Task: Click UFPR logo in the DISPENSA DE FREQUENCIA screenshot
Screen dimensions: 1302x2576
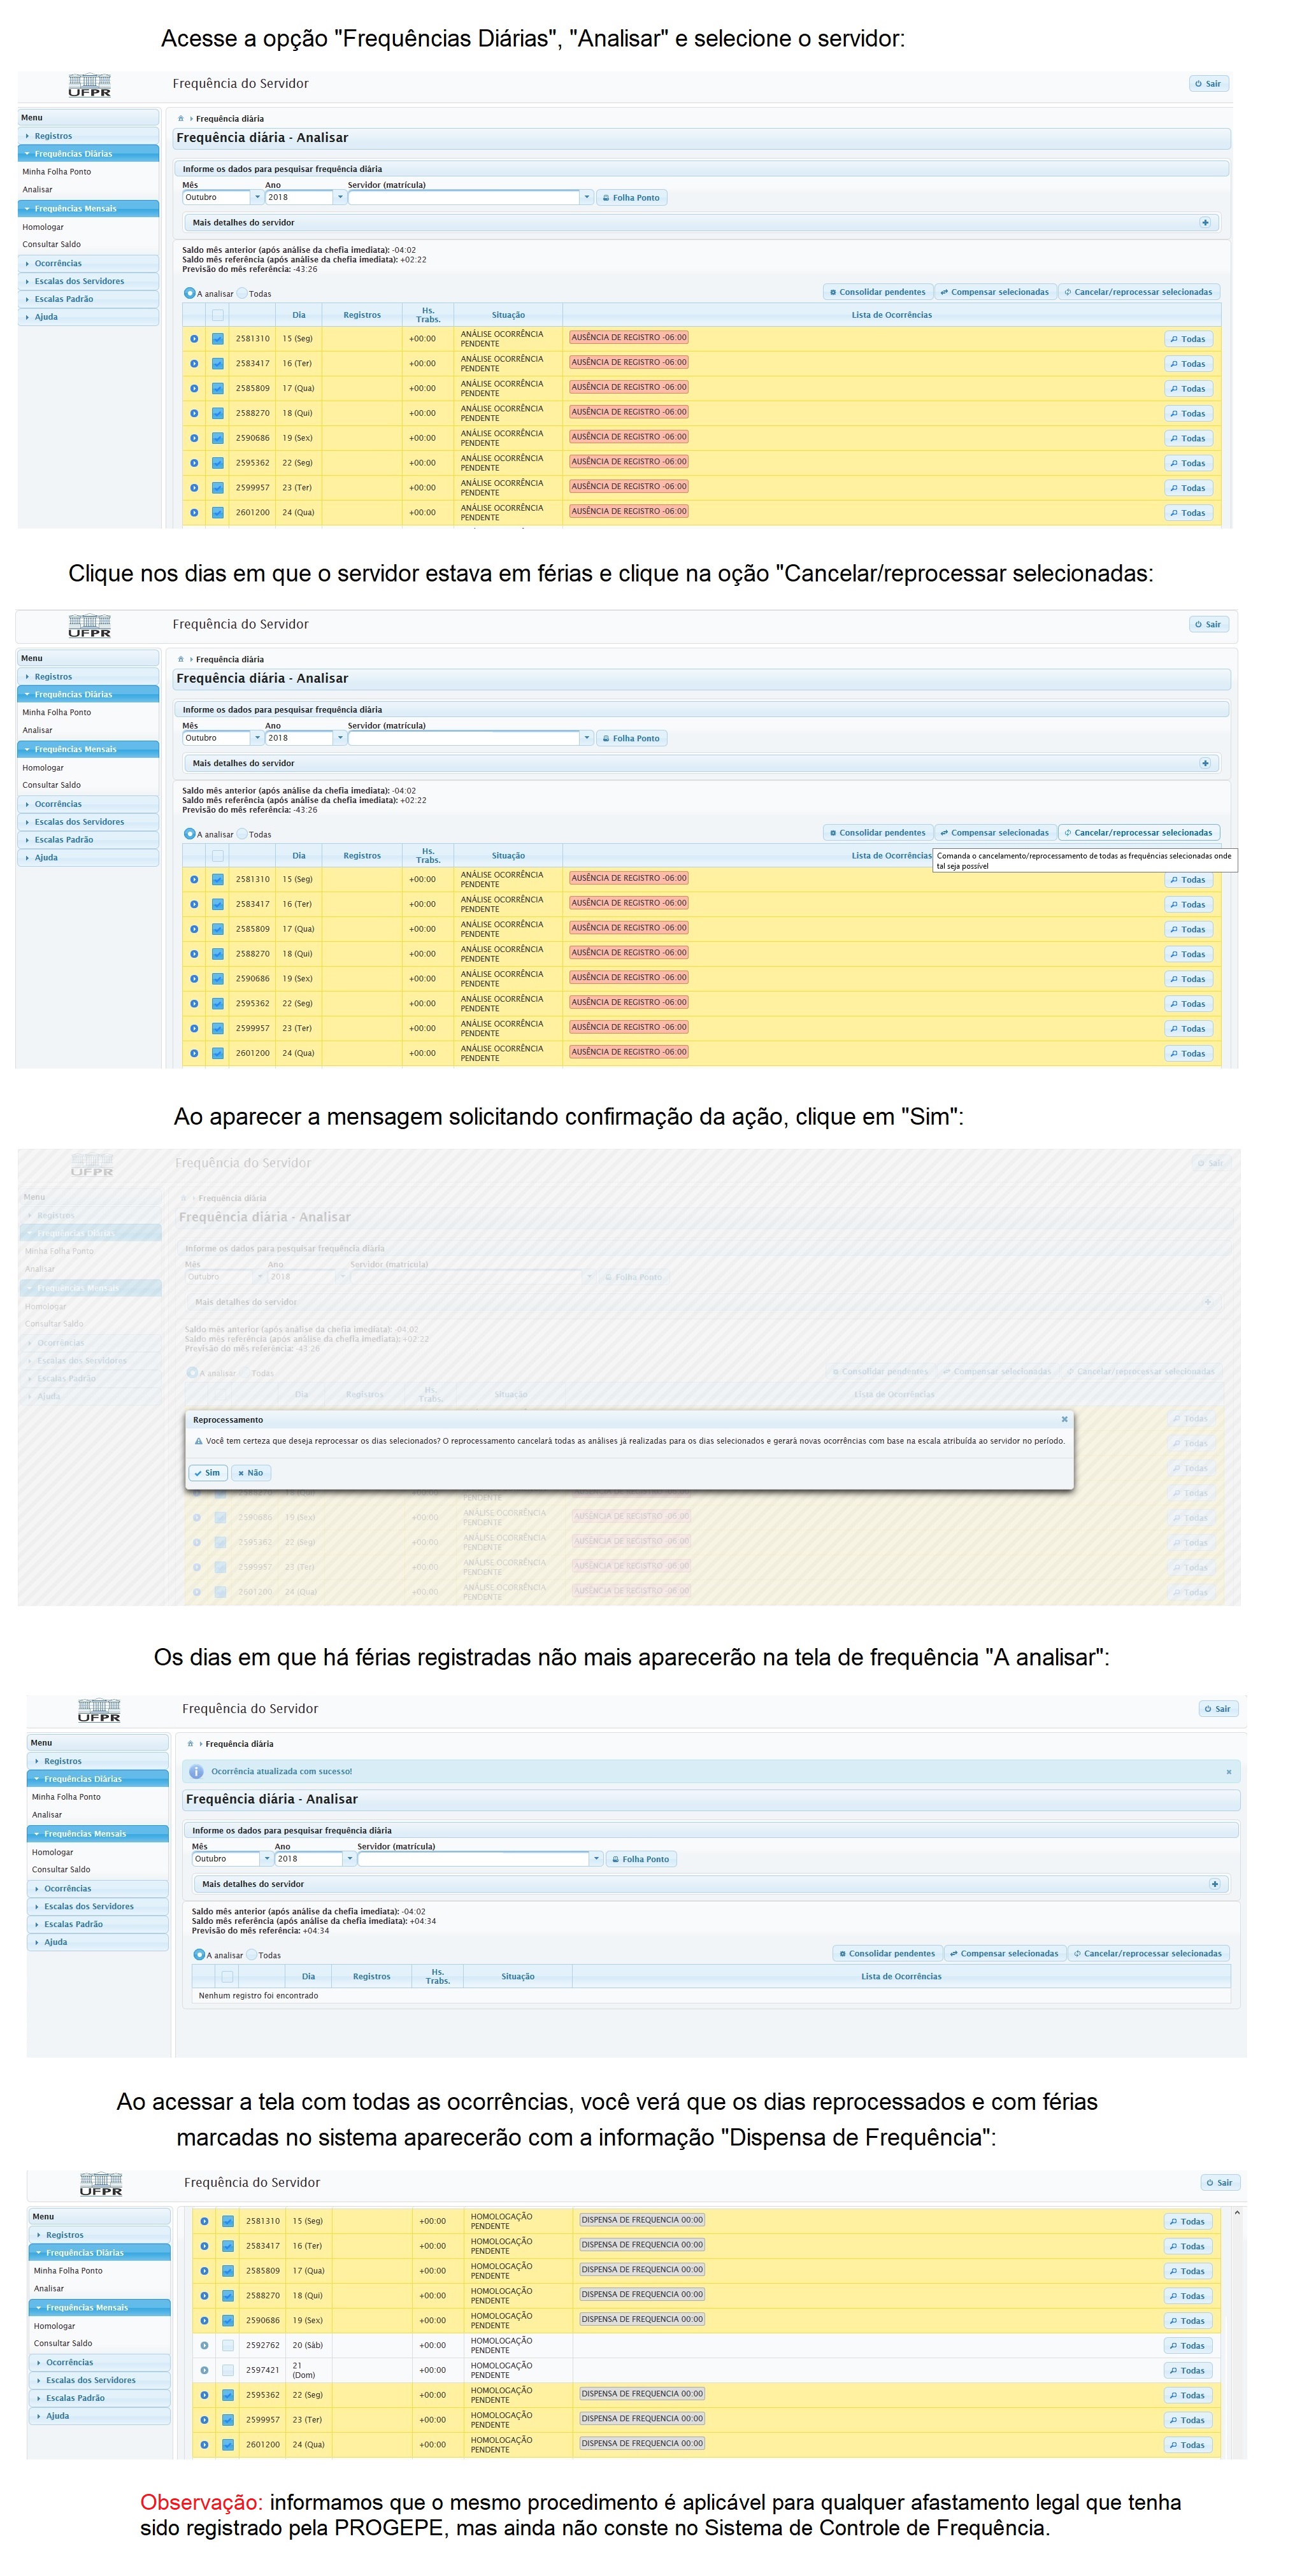Action: [x=101, y=2184]
